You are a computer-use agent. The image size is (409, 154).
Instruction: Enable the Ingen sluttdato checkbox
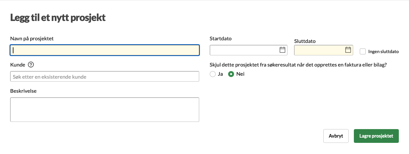(363, 51)
